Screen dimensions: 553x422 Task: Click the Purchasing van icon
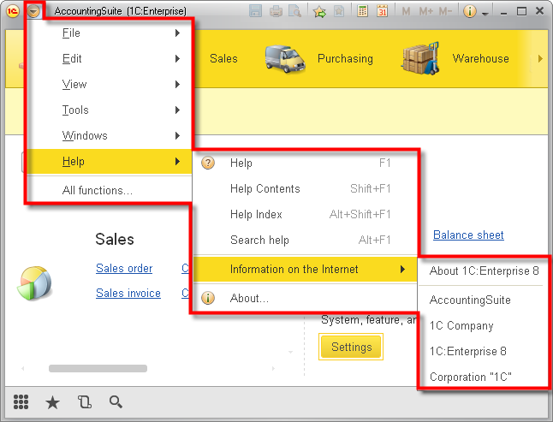(x=285, y=59)
